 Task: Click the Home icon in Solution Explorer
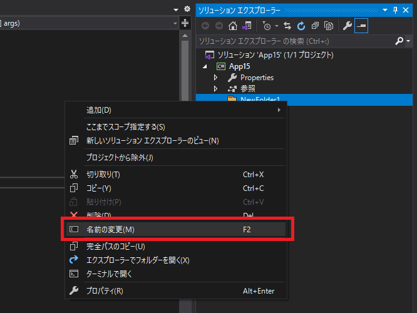[233, 26]
